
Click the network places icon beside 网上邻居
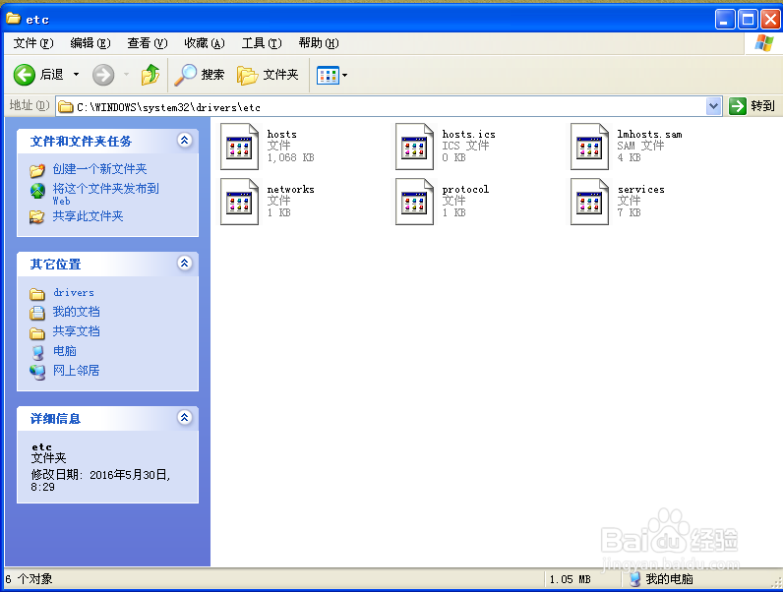point(37,372)
